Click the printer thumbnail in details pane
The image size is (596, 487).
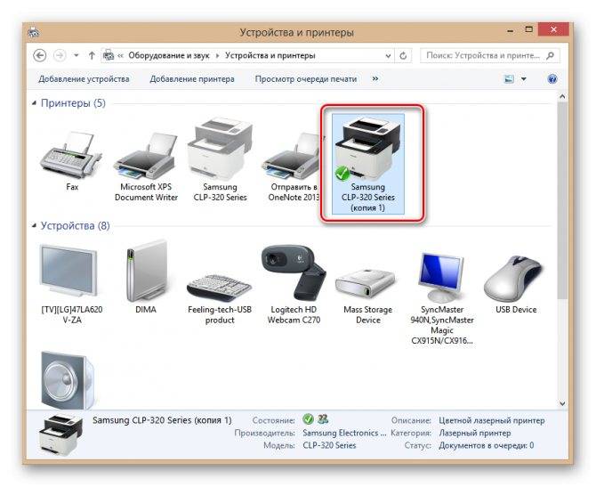tap(60, 435)
